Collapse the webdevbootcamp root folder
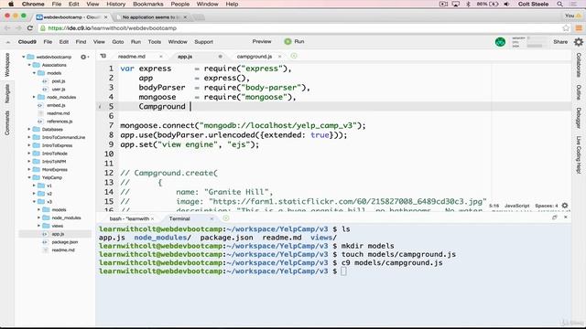This screenshot has width=586, height=329. (x=24, y=57)
